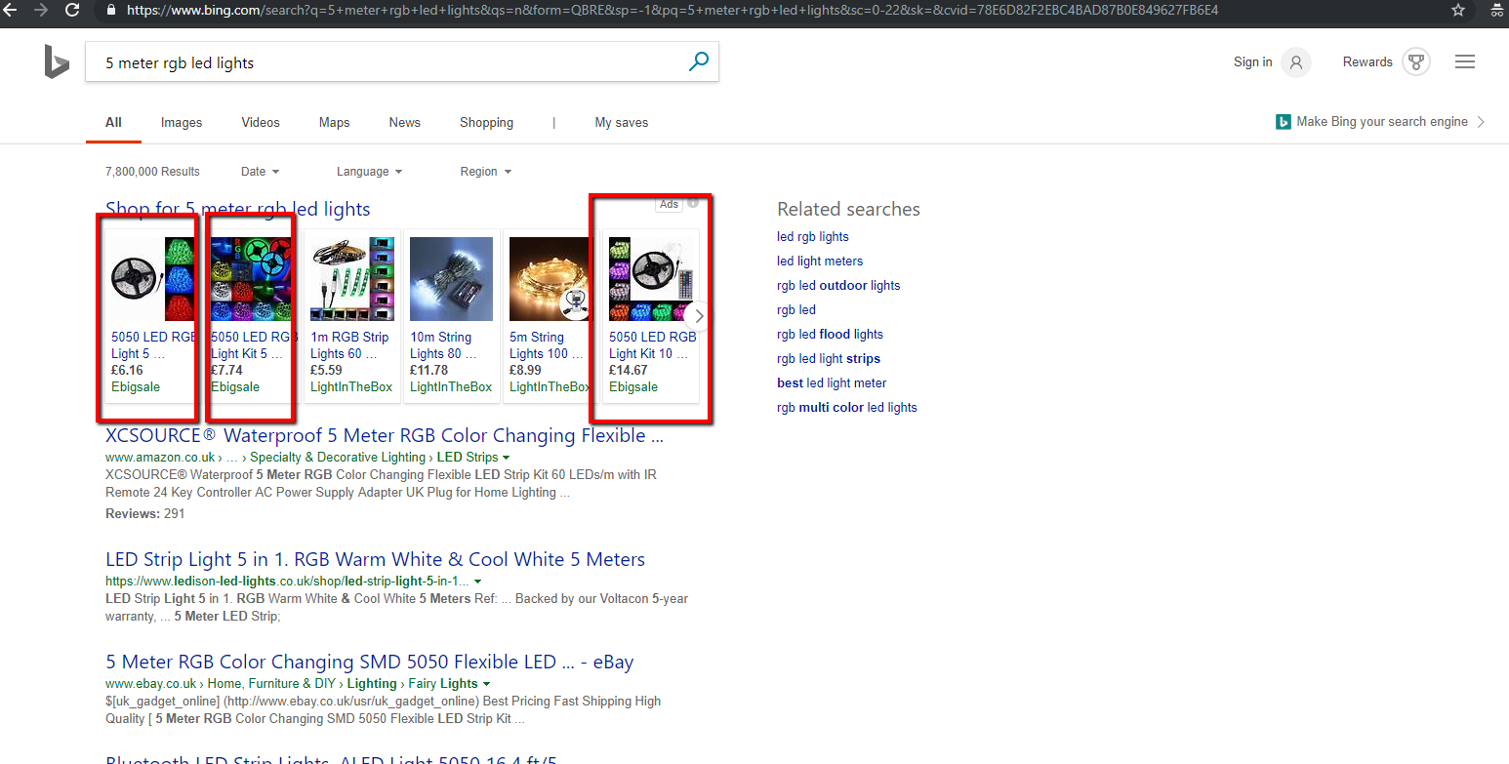Click the Rewards trophy icon
1509x764 pixels.
click(1415, 62)
